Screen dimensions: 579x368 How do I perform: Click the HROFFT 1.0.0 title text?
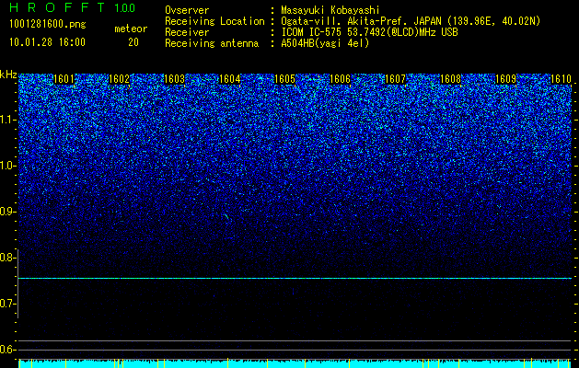(x=72, y=7)
